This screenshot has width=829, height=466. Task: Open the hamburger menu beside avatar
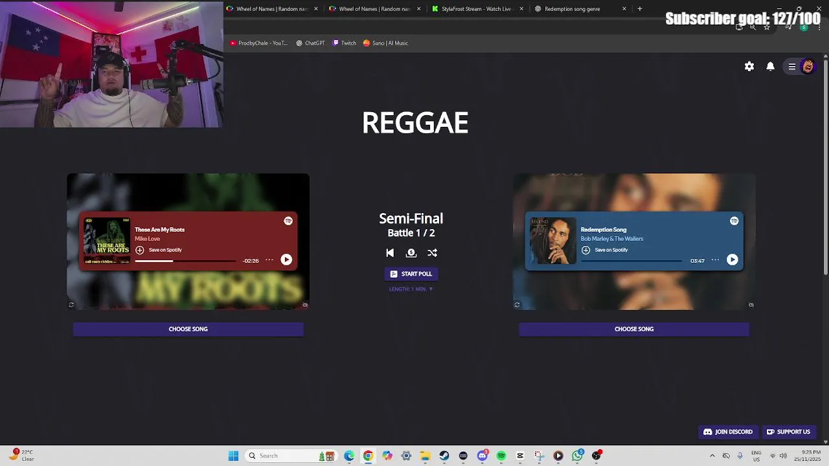coord(791,67)
